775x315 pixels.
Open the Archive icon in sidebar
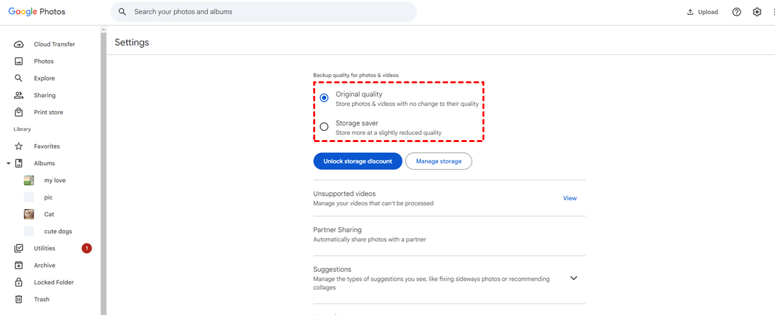(19, 265)
